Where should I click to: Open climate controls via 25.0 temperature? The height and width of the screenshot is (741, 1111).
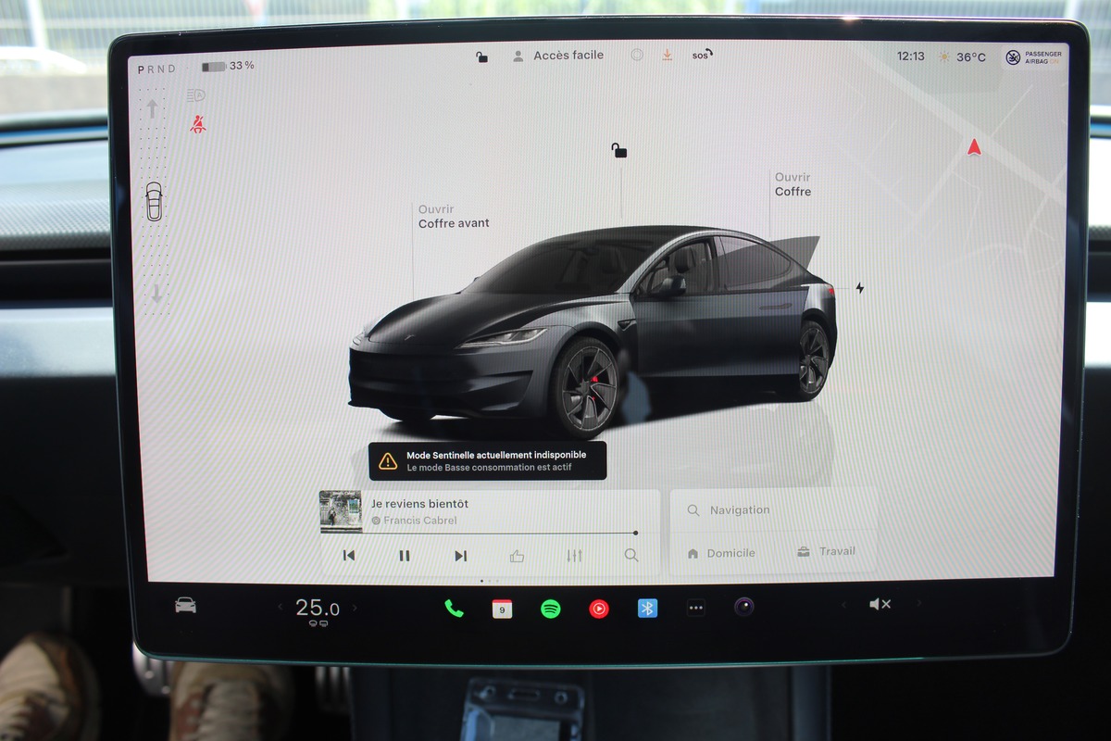[x=318, y=609]
